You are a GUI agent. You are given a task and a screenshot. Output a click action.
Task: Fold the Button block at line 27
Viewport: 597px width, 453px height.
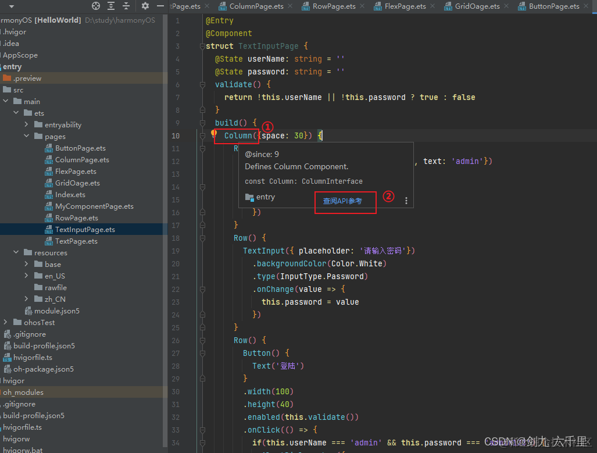tap(202, 353)
